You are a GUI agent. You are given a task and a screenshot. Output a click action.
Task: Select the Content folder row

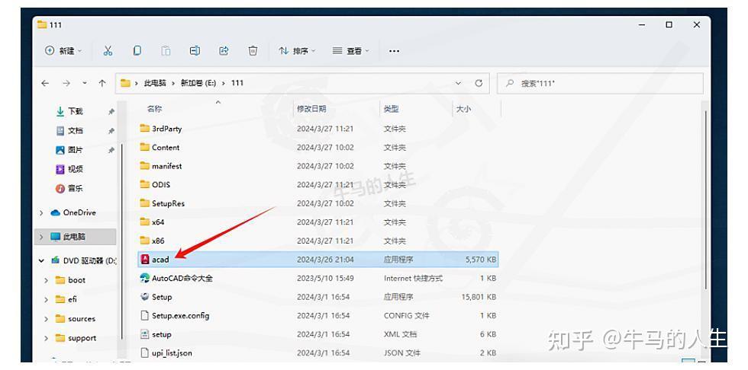click(x=318, y=148)
